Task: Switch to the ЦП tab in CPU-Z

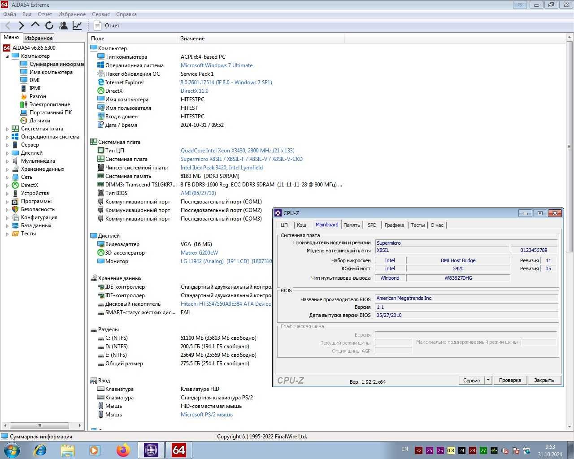Action: (x=284, y=225)
